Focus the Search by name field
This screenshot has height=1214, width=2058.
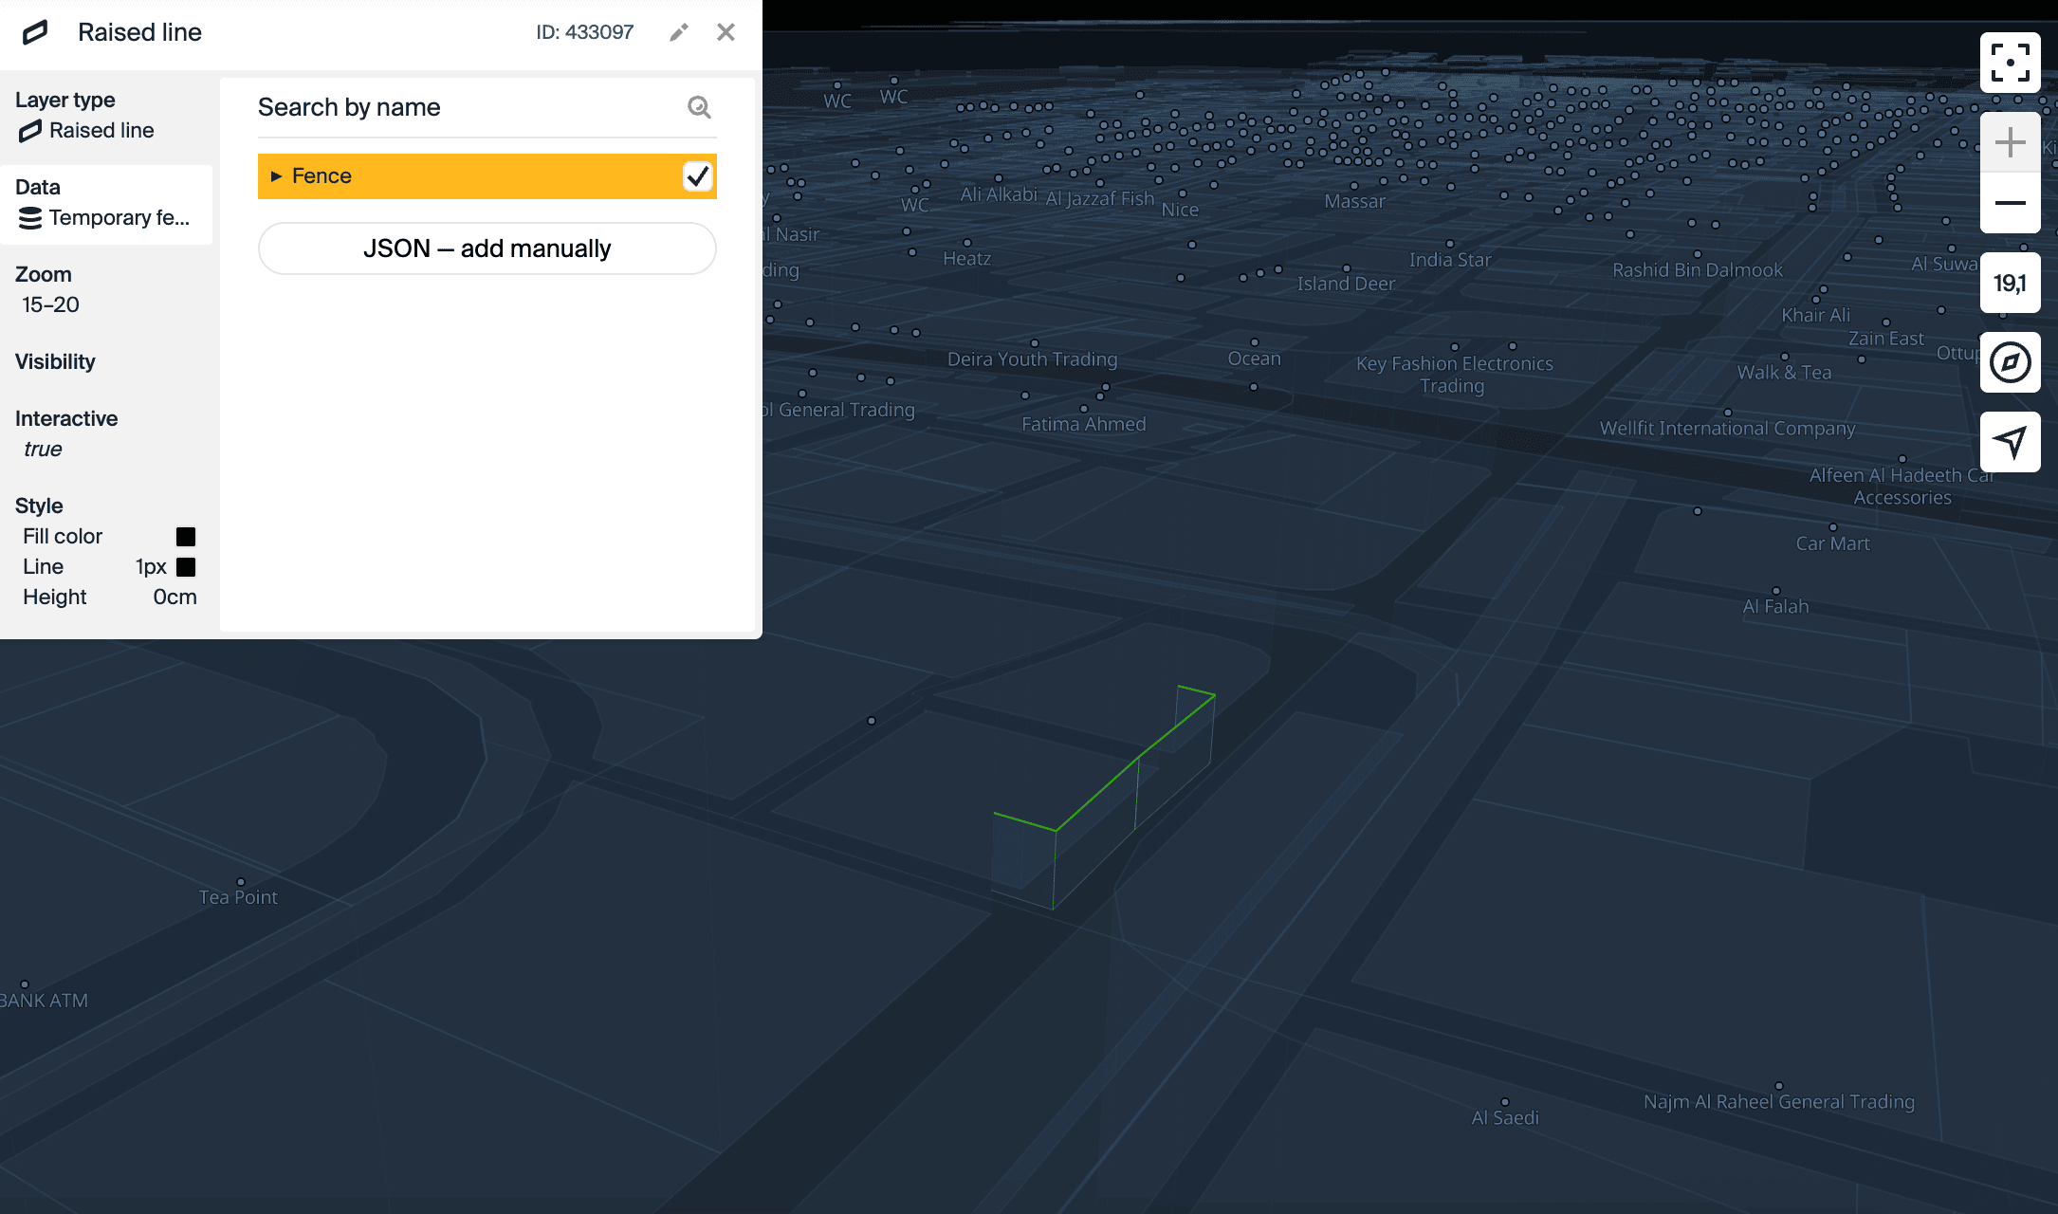(x=465, y=107)
